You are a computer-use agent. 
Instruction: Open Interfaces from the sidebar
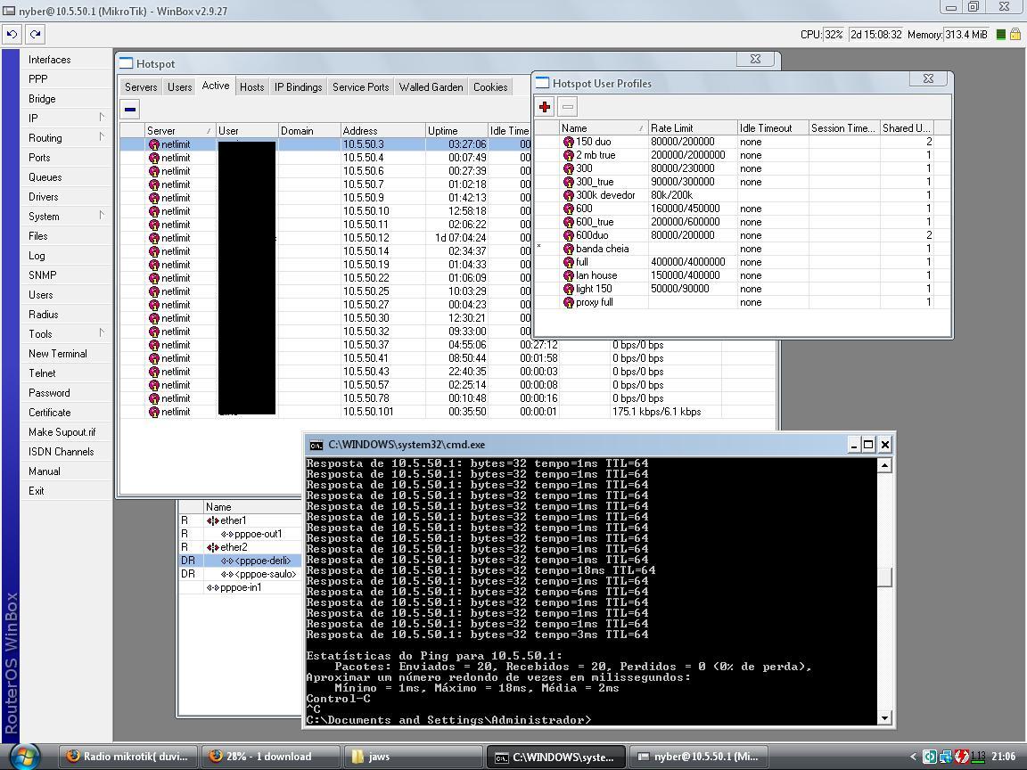tap(50, 60)
